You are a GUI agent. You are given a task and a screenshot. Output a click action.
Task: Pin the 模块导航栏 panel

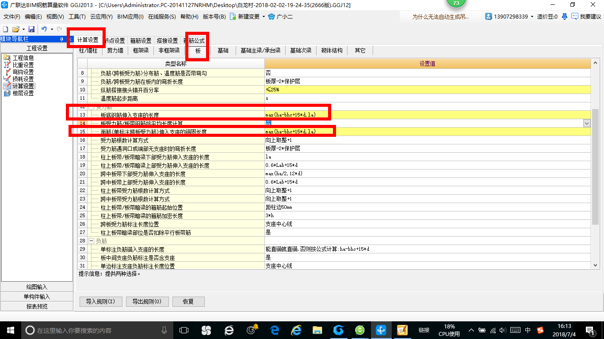coord(61,40)
